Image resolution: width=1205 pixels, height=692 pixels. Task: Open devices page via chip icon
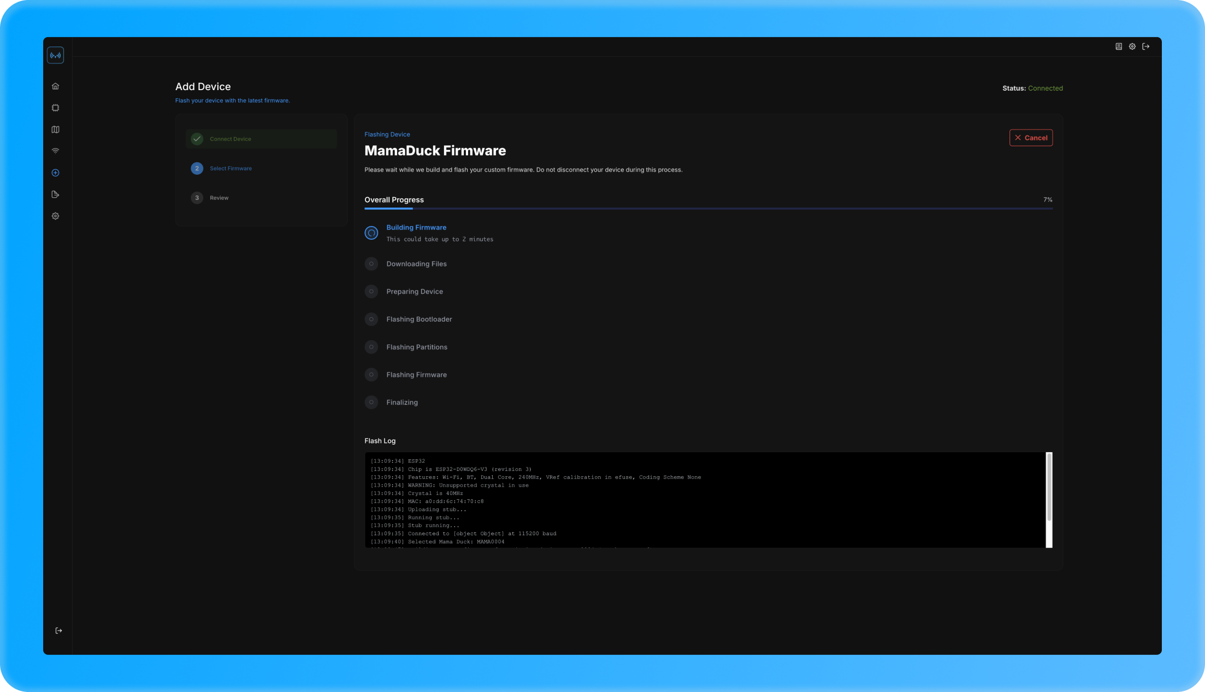[x=55, y=108]
